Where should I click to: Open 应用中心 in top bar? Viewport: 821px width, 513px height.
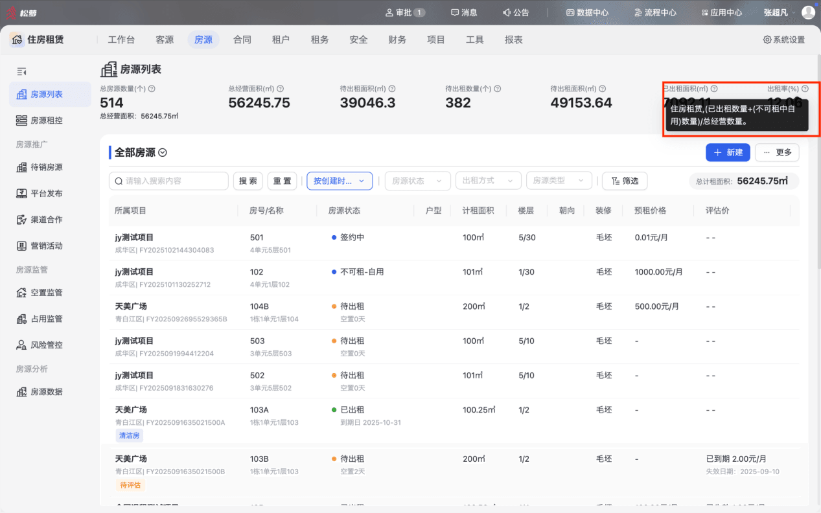pos(722,12)
